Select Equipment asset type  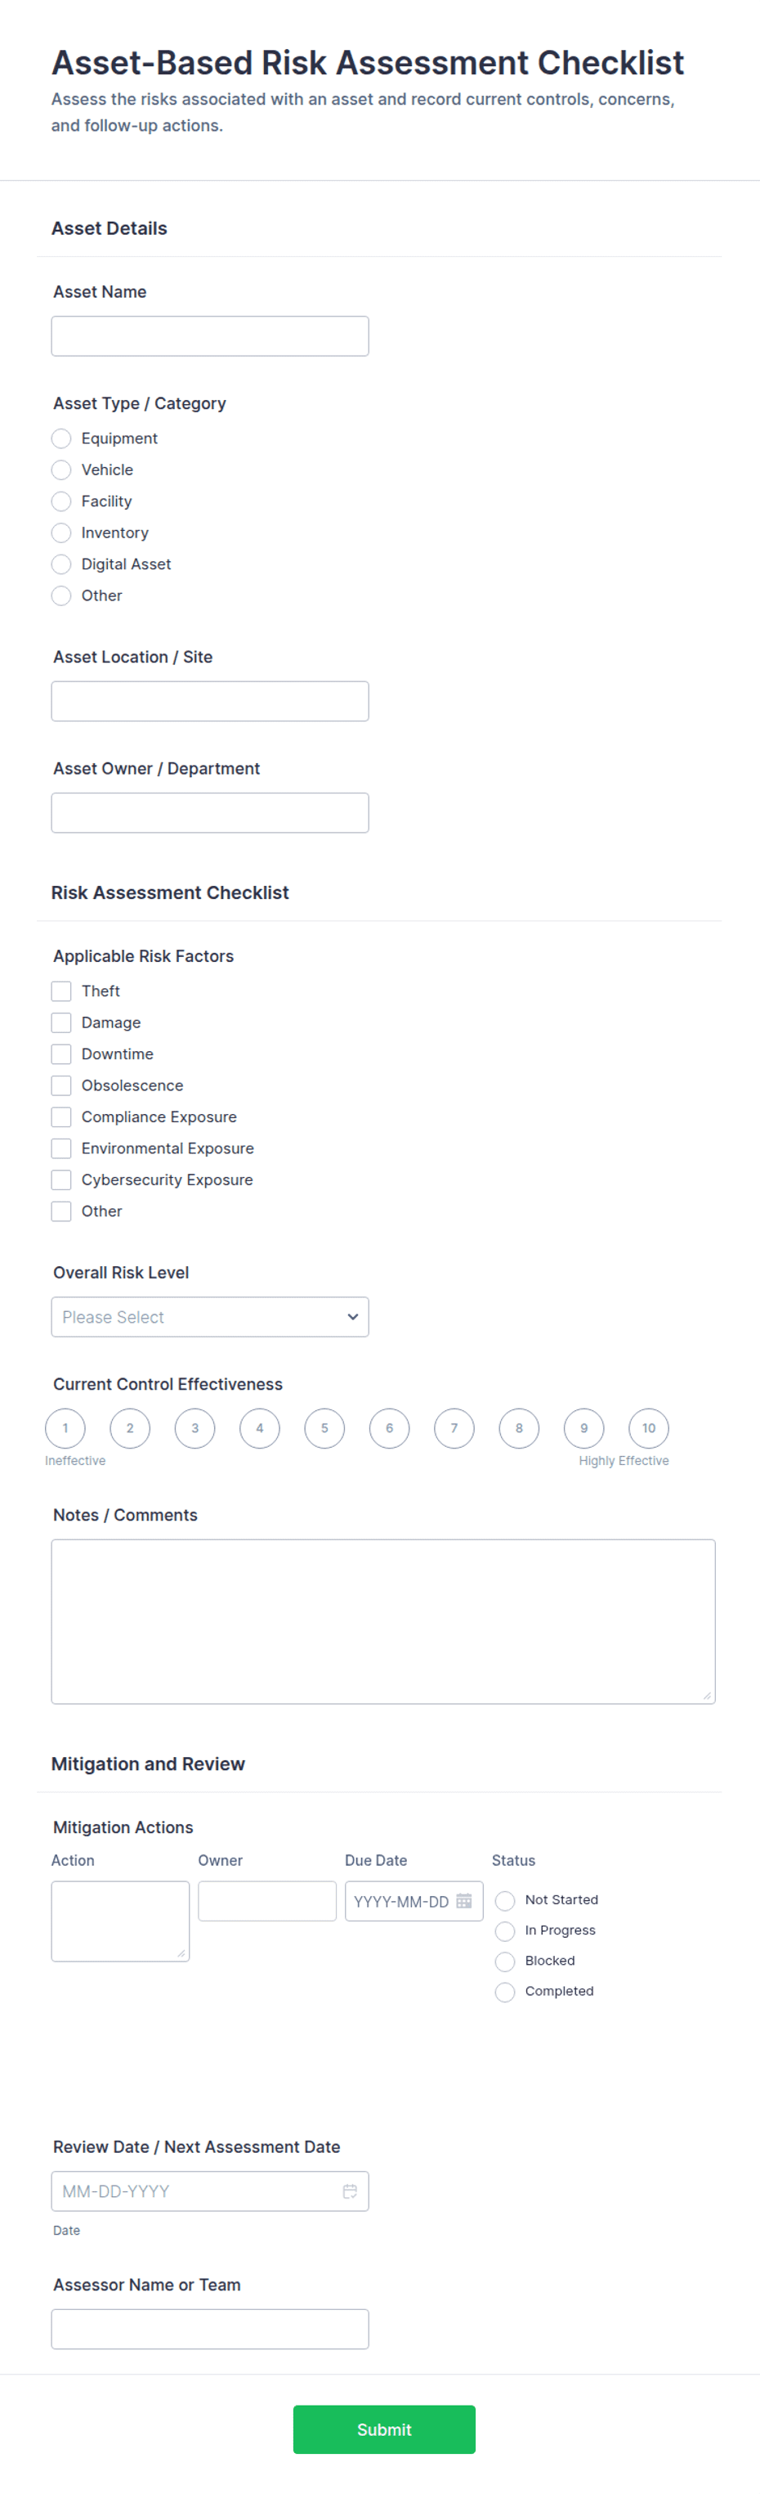pyautogui.click(x=61, y=438)
